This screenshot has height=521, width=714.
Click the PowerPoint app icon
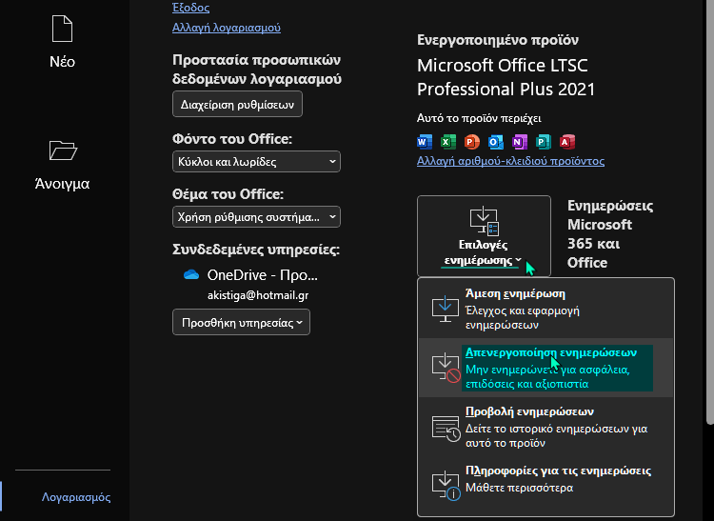(x=472, y=142)
